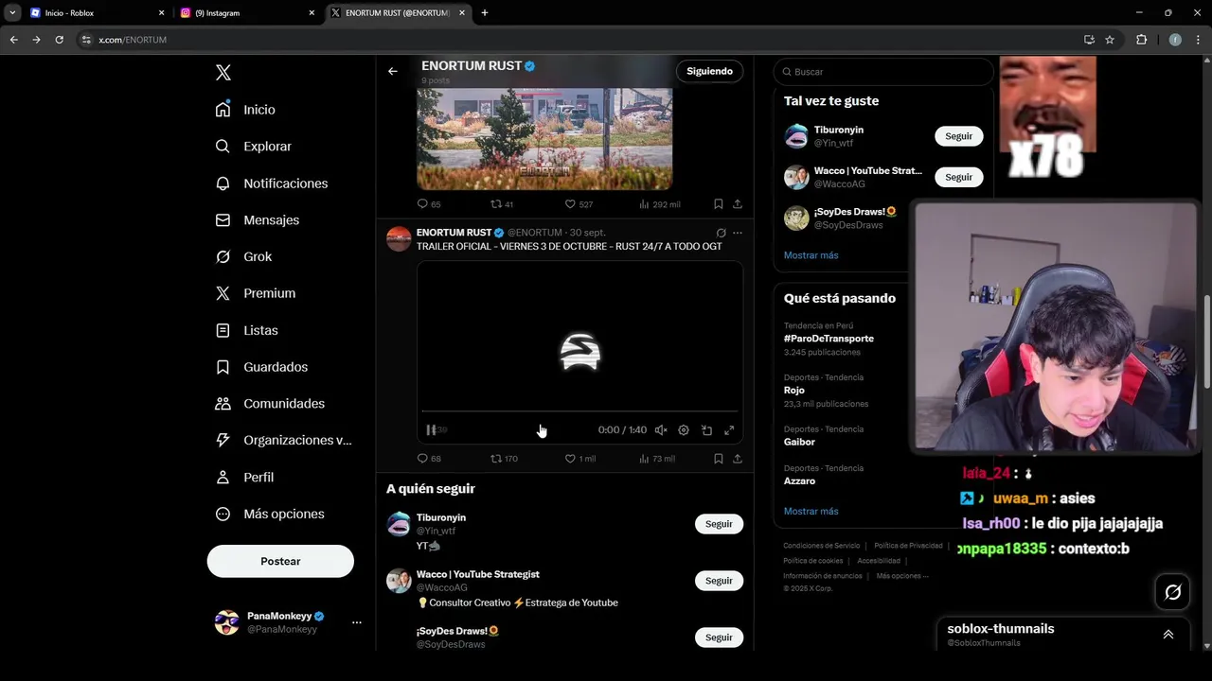Viewport: 1212px width, 681px height.
Task: Expand soblox-thumnails messages drawer
Action: (x=1168, y=635)
